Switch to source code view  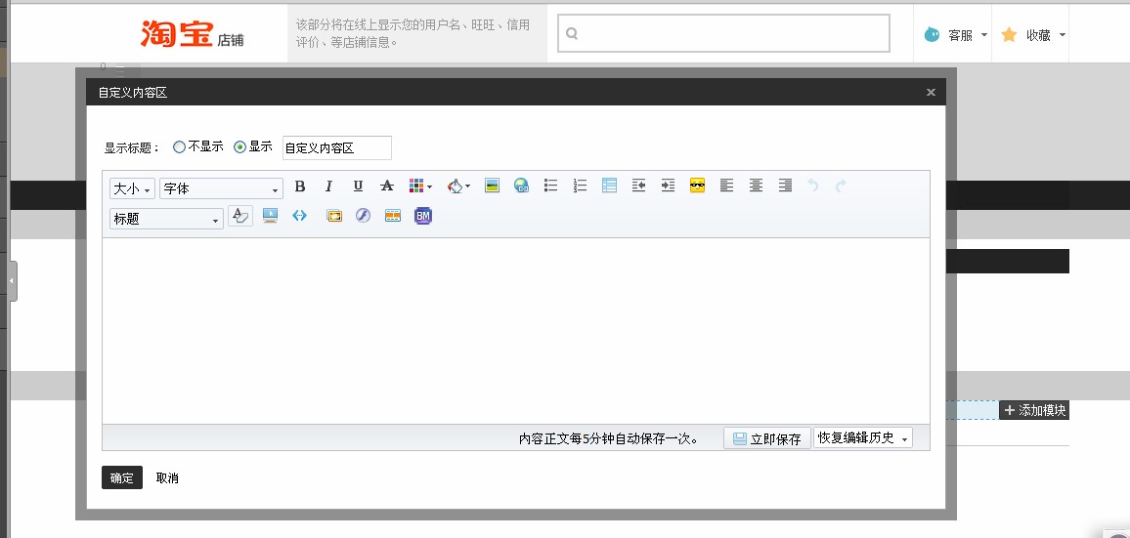point(300,216)
